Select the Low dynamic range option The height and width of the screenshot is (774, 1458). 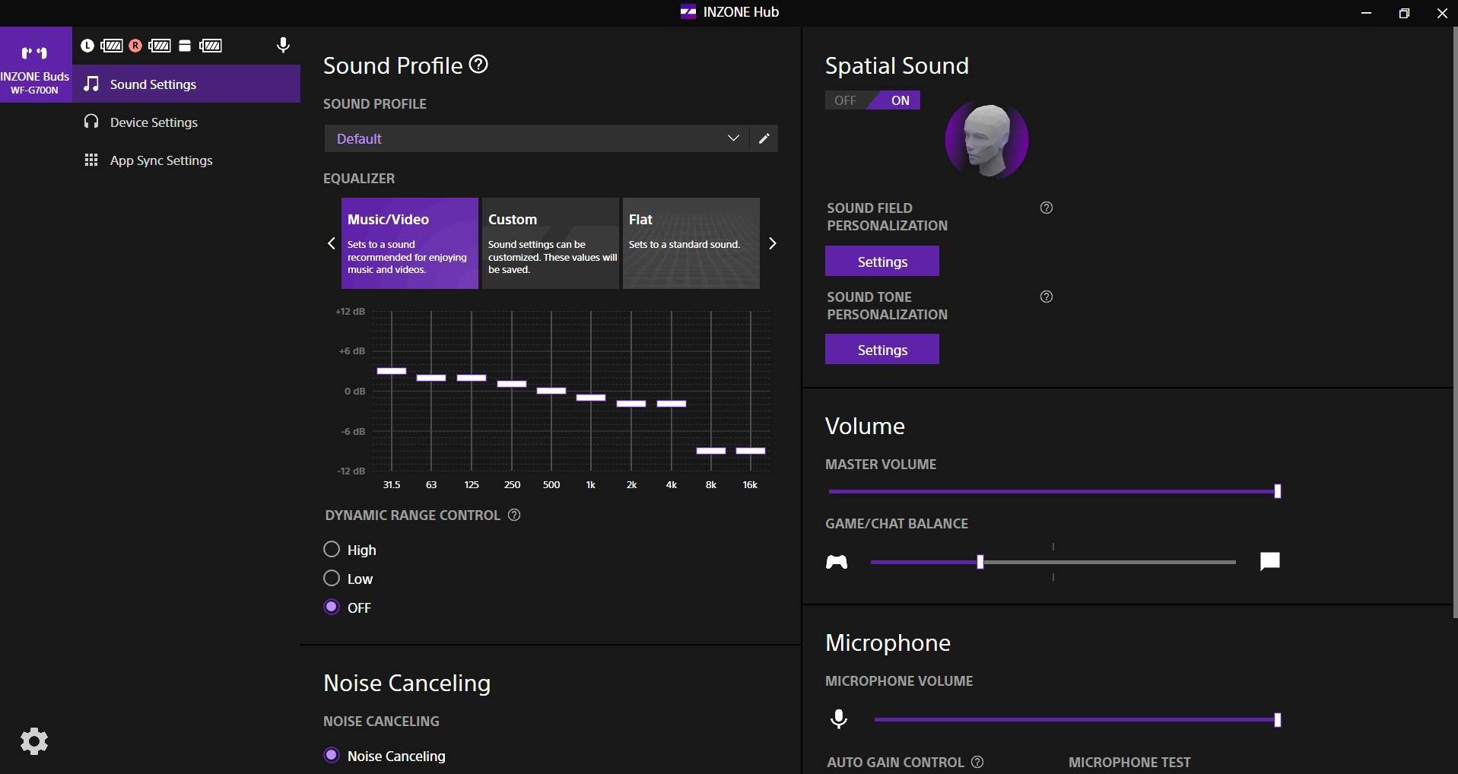coord(332,578)
